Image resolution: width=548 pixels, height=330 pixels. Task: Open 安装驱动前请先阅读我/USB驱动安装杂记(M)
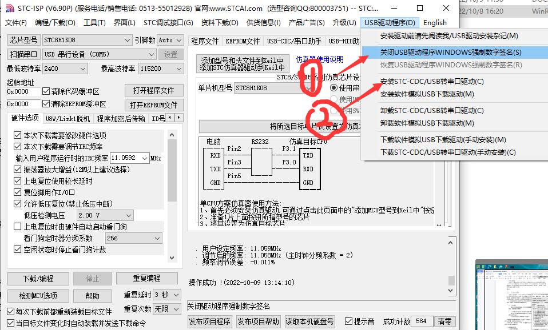pyautogui.click(x=454, y=36)
